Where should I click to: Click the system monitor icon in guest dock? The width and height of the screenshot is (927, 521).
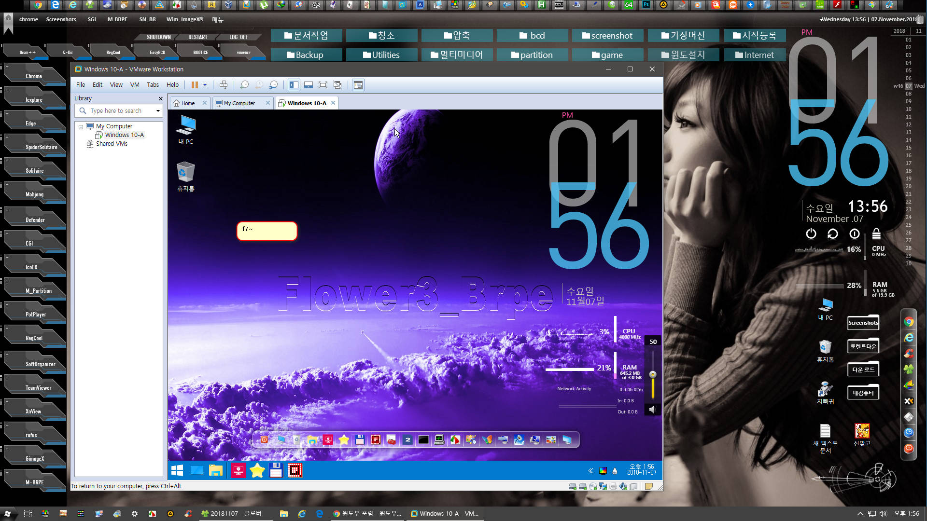click(439, 440)
